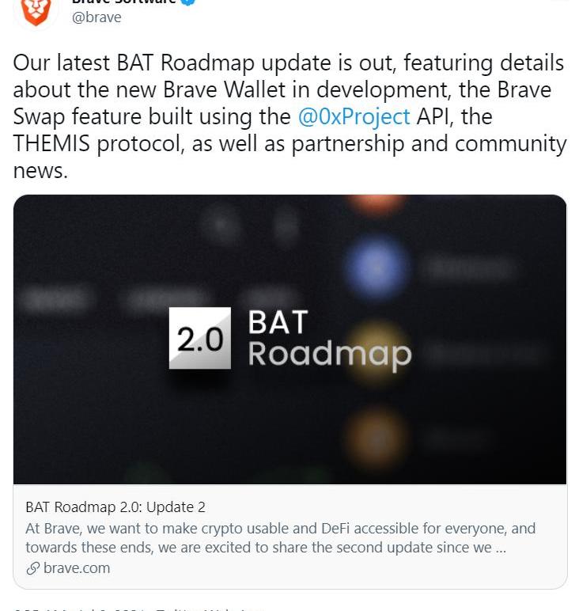Open the @0xProject mention link
Screen dimensions: 579x611
[354, 116]
